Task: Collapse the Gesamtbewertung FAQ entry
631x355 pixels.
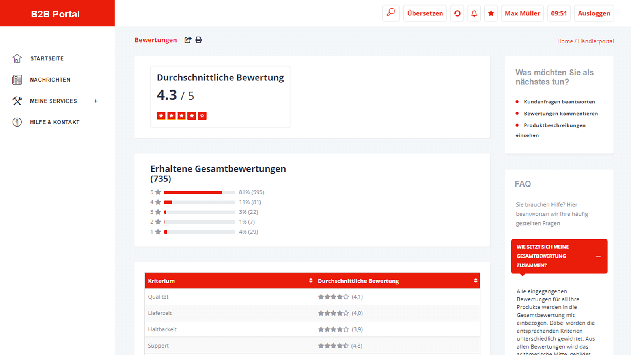Action: tap(598, 256)
